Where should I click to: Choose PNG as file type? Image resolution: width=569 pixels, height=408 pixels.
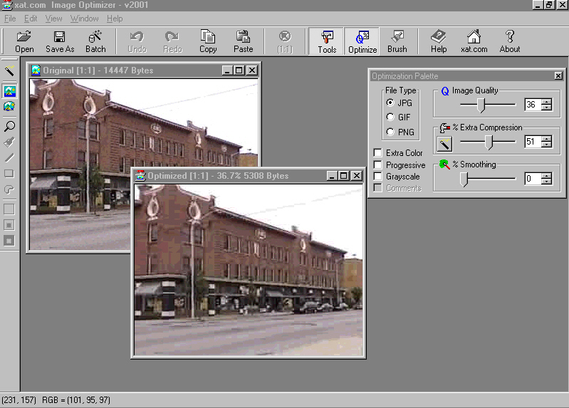(x=390, y=132)
